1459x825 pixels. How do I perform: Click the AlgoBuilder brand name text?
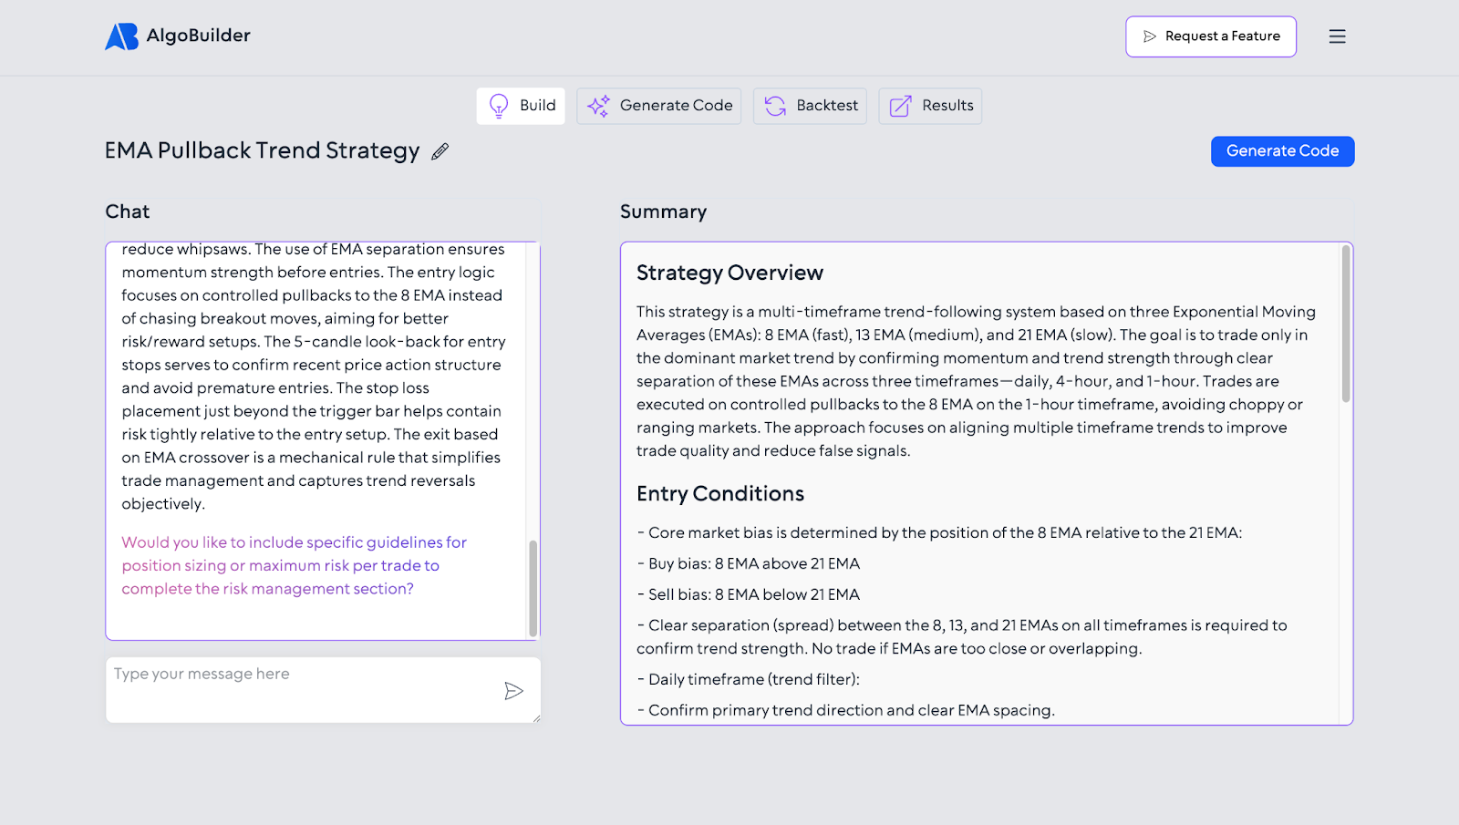pos(198,36)
